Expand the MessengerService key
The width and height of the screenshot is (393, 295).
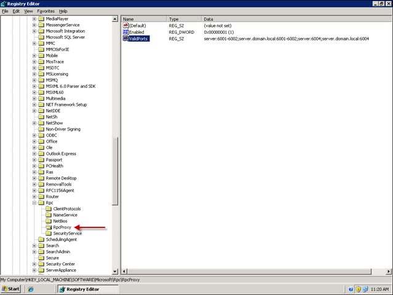pos(34,25)
